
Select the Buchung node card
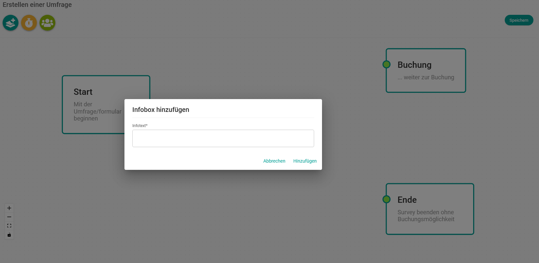[x=426, y=70]
